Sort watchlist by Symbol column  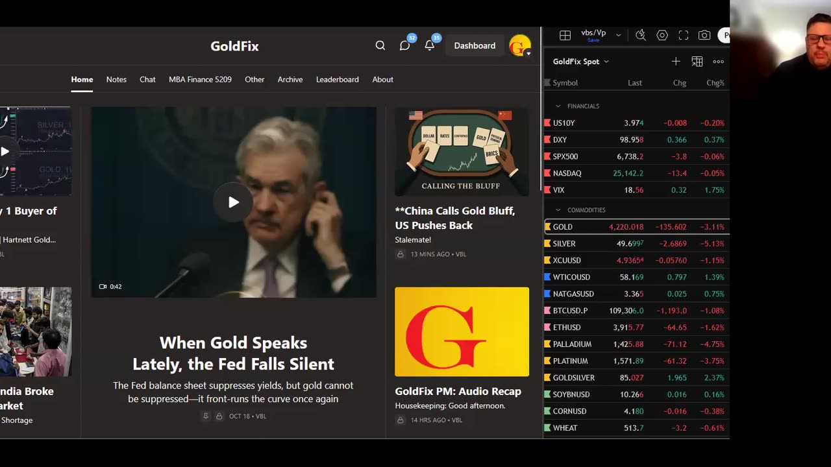(x=565, y=83)
